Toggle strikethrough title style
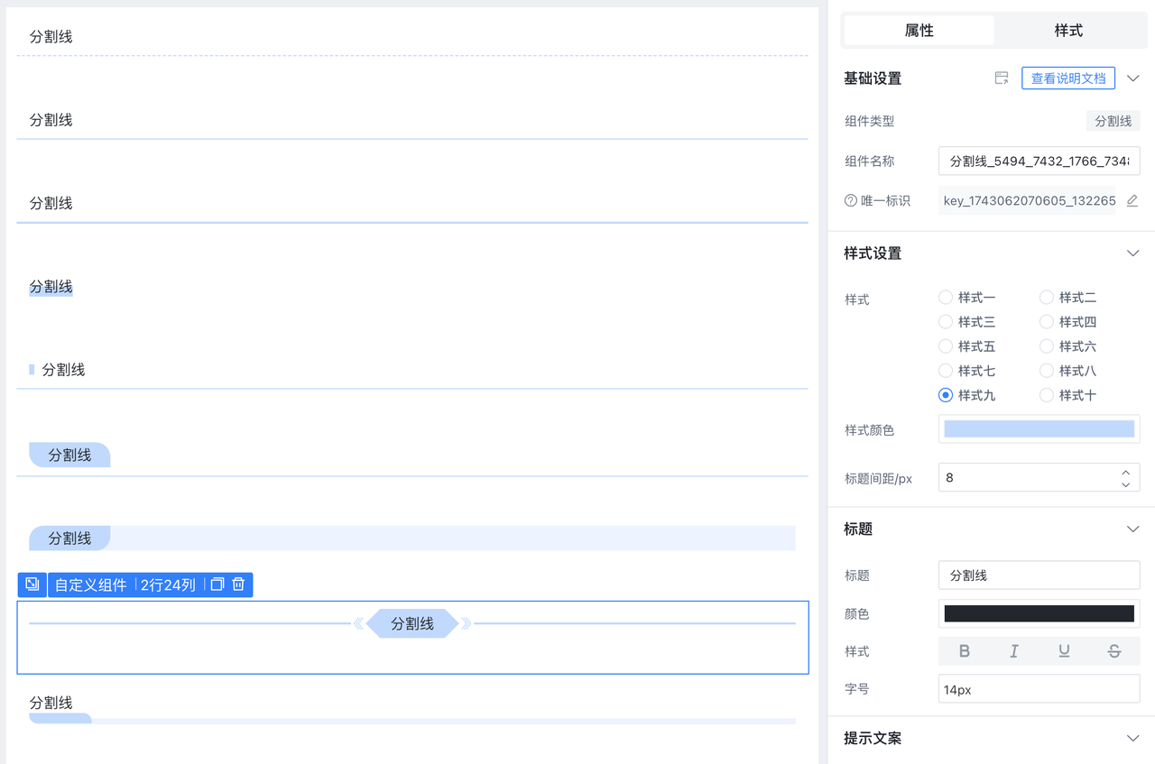 (x=1114, y=651)
